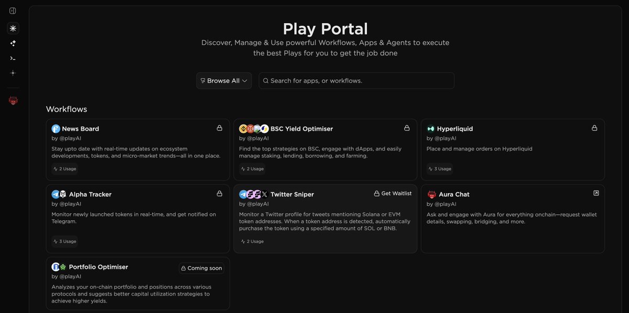629x313 pixels.
Task: Open the BSC Yield Optimiser workflow title
Action: (x=301, y=128)
